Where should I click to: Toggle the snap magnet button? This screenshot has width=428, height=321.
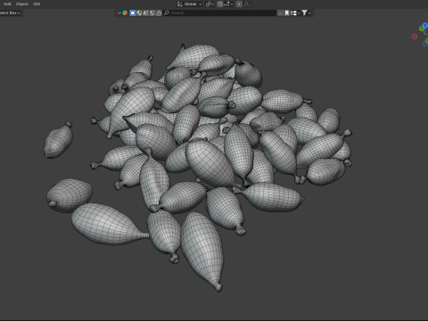pyautogui.click(x=220, y=4)
